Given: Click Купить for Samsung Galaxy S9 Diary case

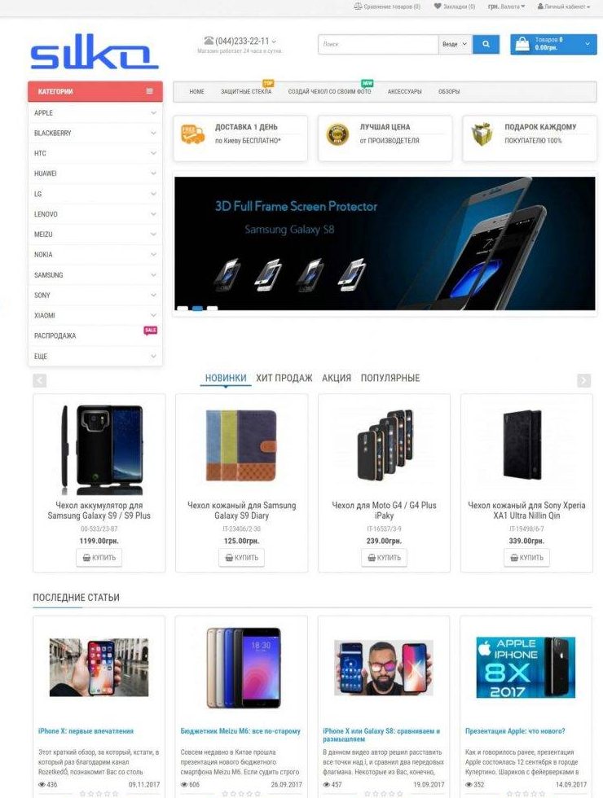Looking at the screenshot, I should 241,558.
